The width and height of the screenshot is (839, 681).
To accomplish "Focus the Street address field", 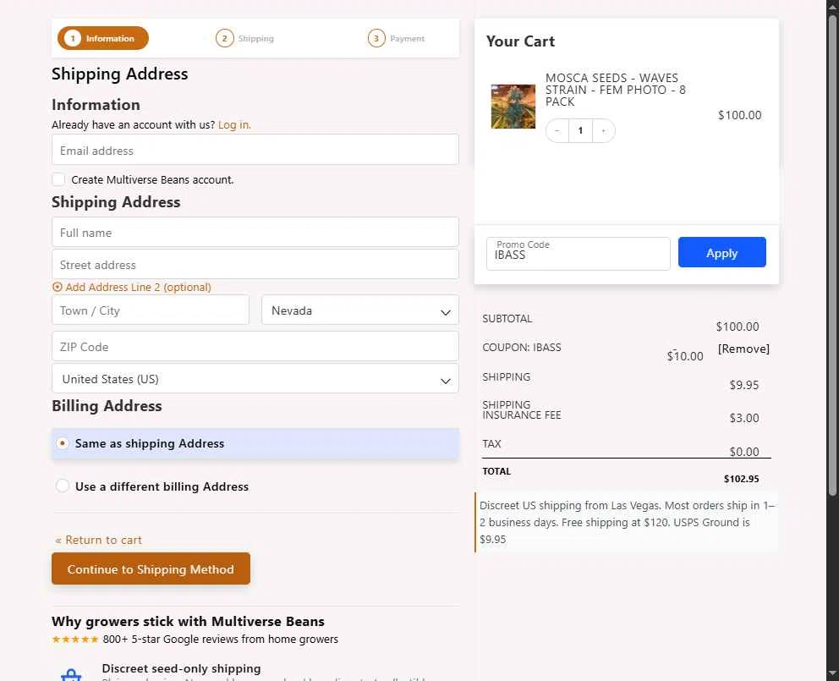I will pyautogui.click(x=255, y=264).
